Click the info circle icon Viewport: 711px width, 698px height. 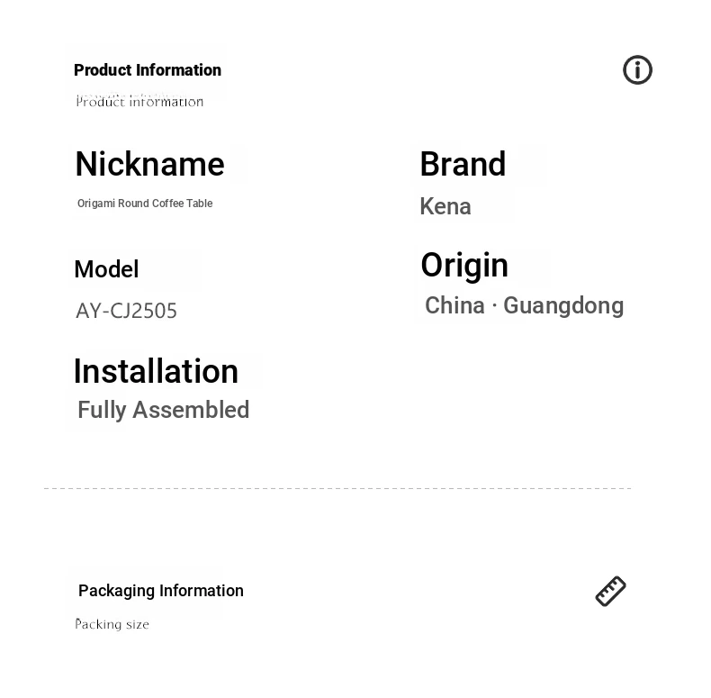pos(637,70)
